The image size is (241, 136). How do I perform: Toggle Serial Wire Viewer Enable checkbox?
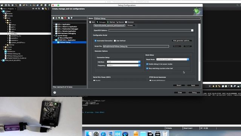(x=94, y=80)
